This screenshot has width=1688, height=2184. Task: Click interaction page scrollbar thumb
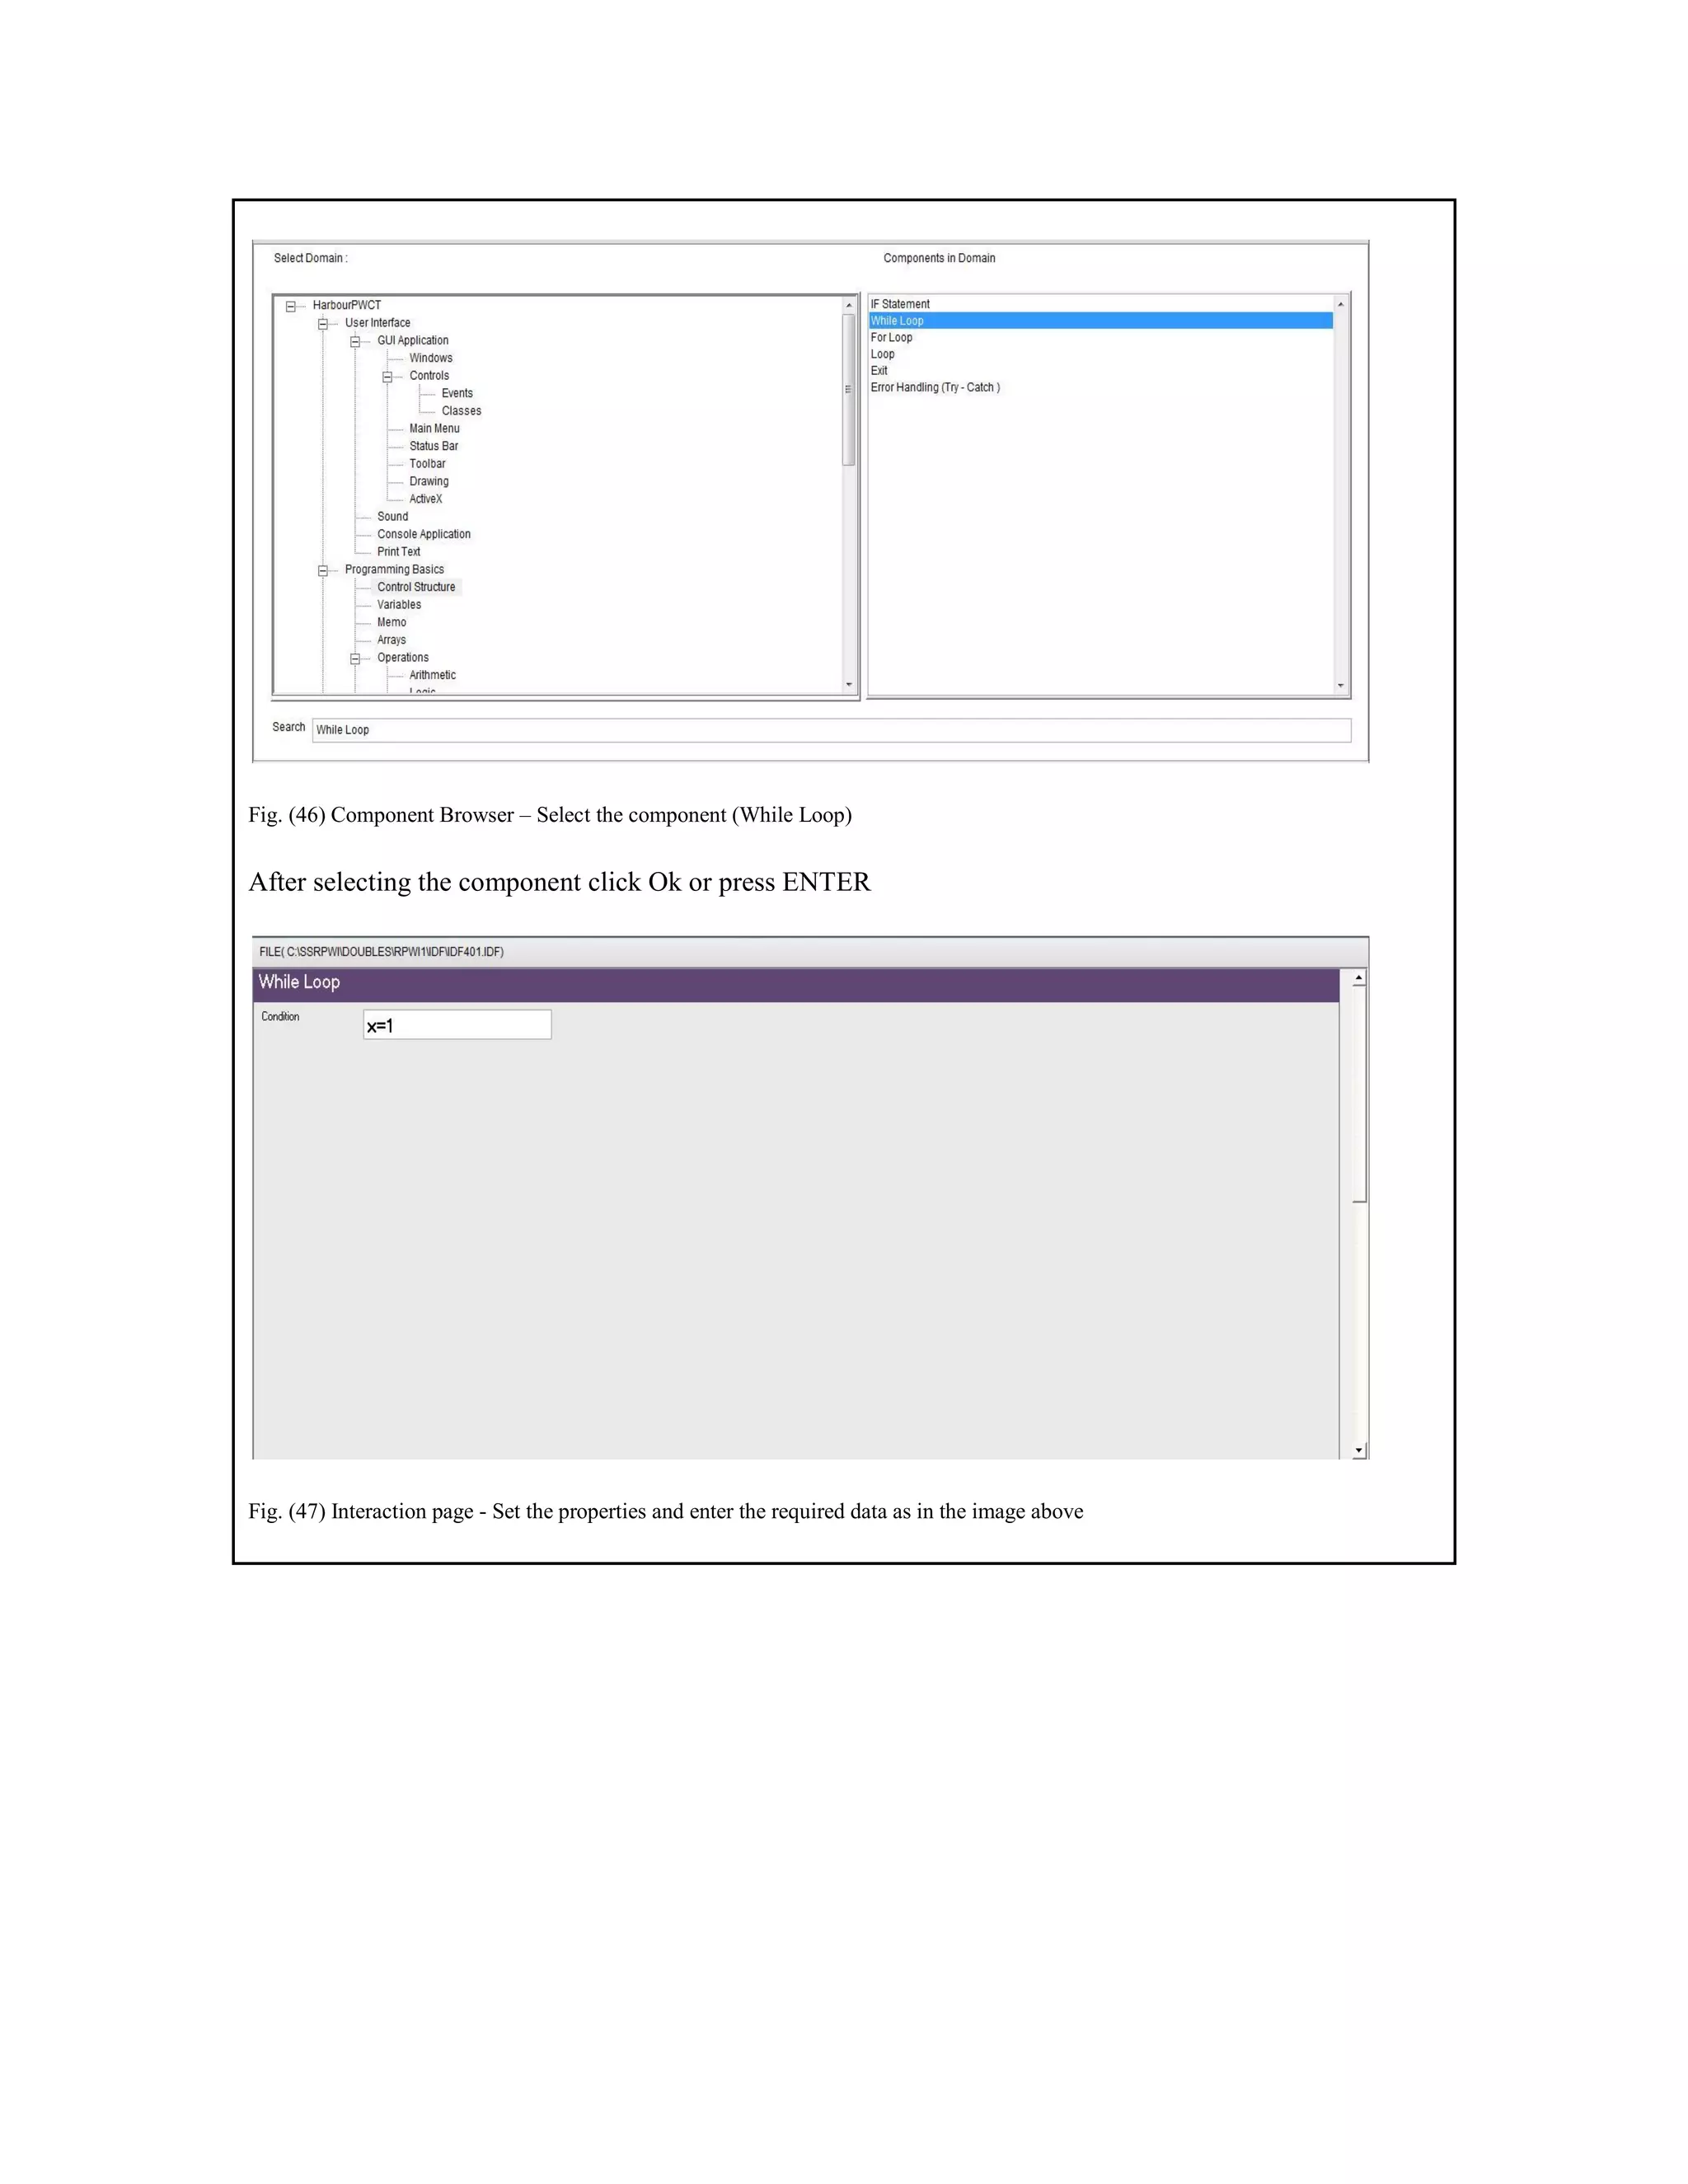pyautogui.click(x=1359, y=1095)
